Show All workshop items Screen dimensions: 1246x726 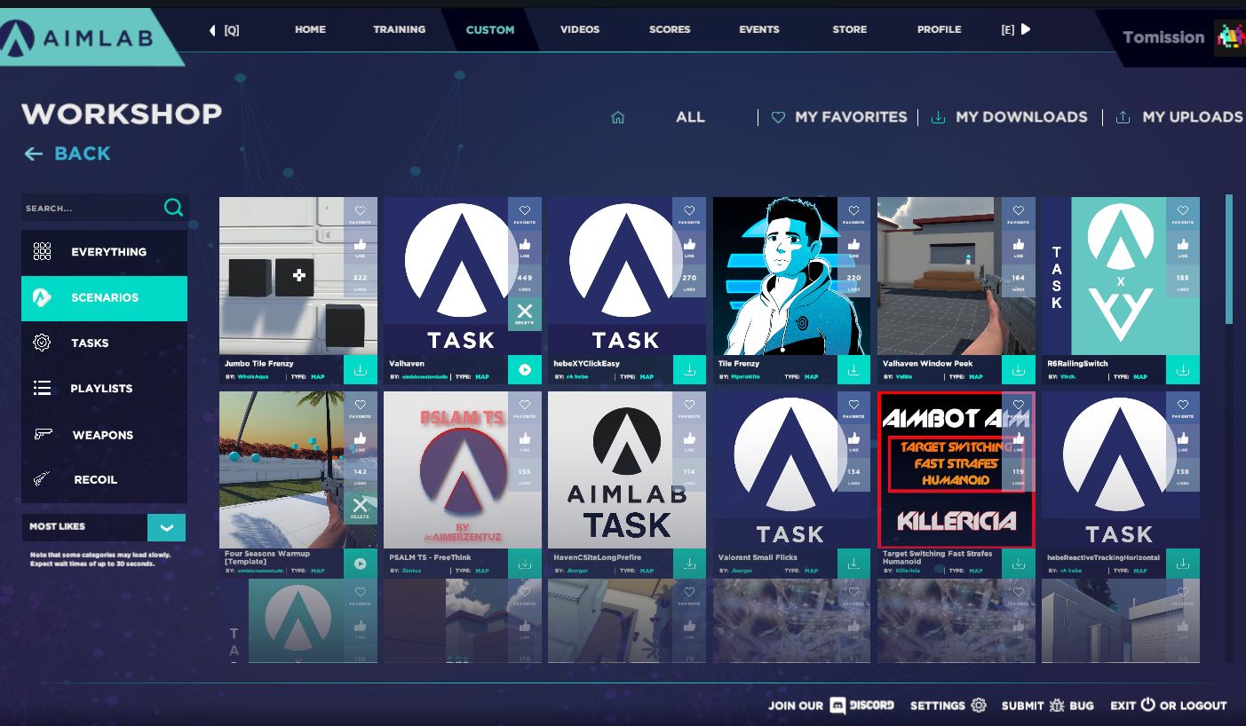coord(690,117)
